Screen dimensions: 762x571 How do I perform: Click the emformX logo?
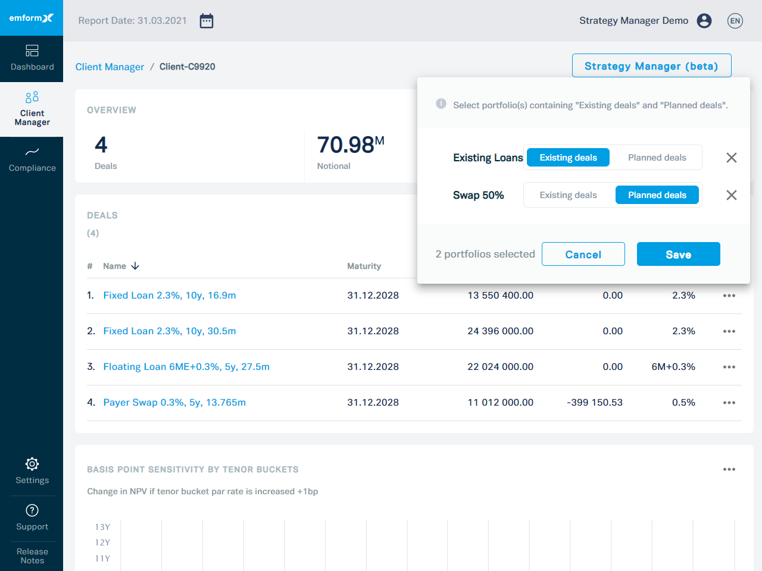32,18
